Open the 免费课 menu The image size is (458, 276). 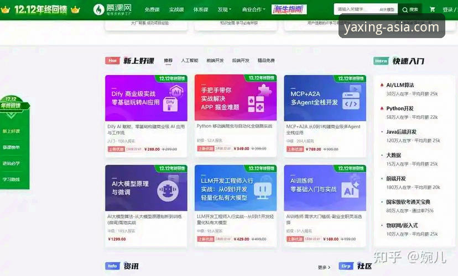coord(152,9)
